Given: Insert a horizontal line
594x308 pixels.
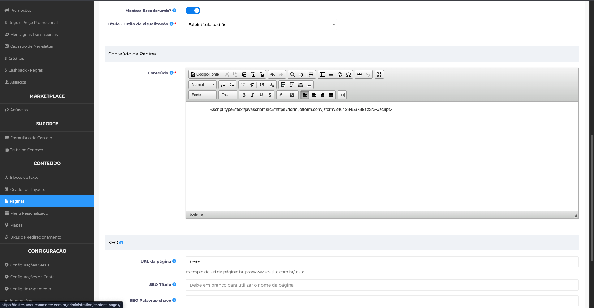Looking at the screenshot, I should click(x=331, y=74).
